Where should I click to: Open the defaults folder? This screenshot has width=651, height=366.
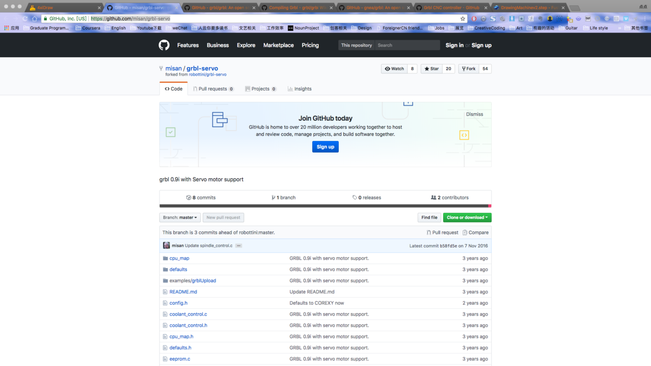178,270
